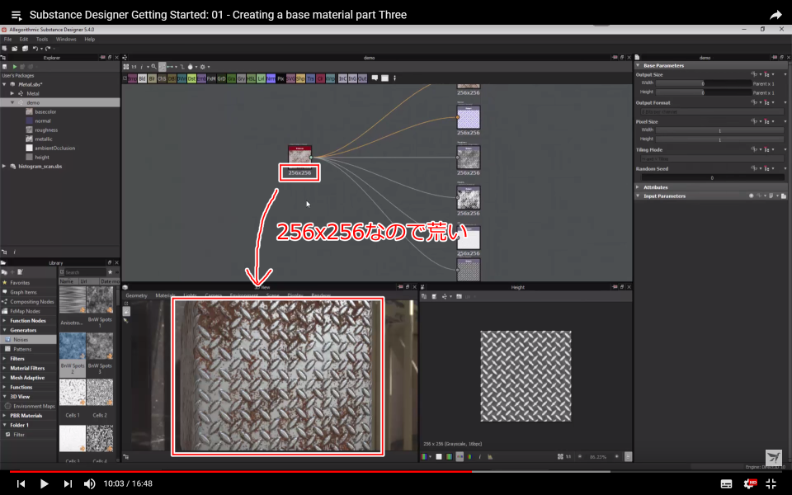Add a frame from the graph toolbar
The width and height of the screenshot is (792, 495).
pyautogui.click(x=385, y=78)
